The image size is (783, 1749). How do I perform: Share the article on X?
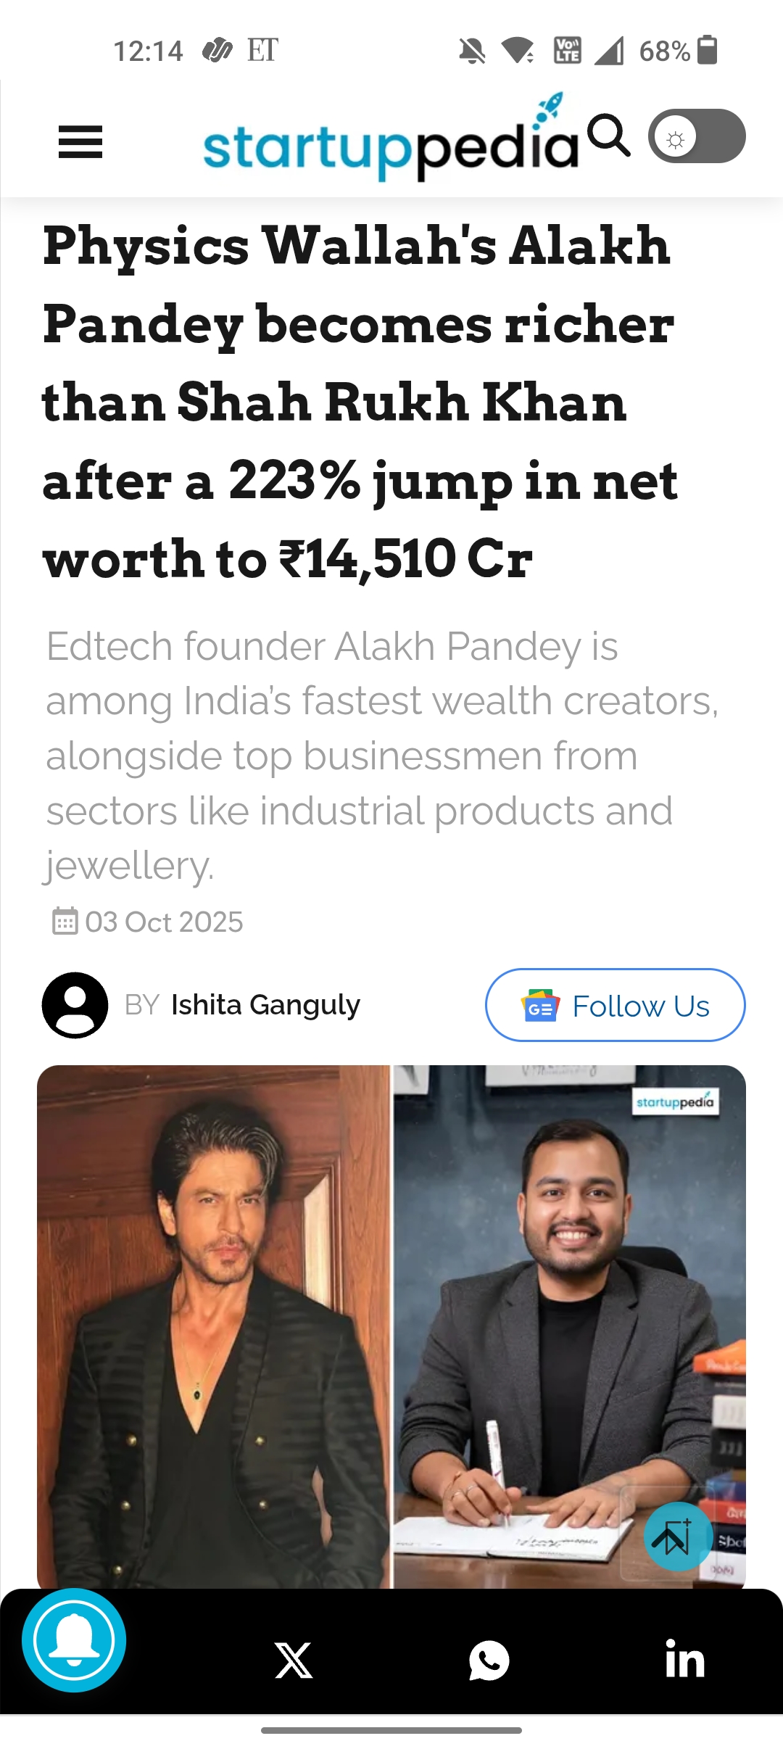click(294, 1661)
